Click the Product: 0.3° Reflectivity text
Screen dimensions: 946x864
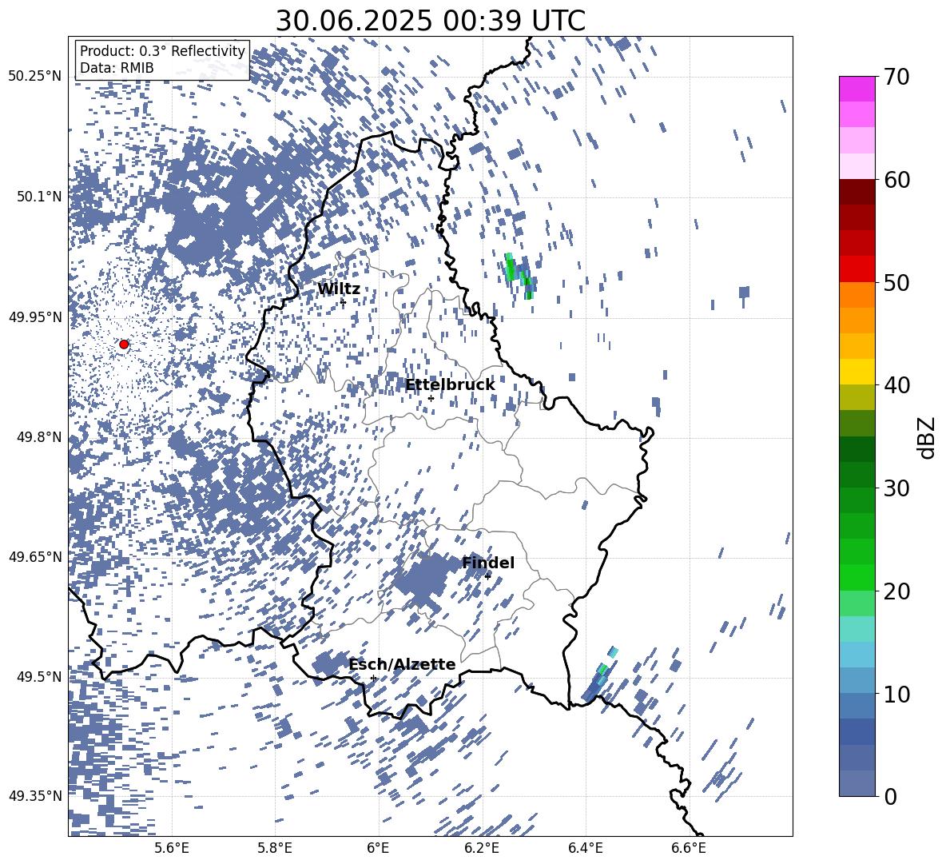pyautogui.click(x=162, y=50)
